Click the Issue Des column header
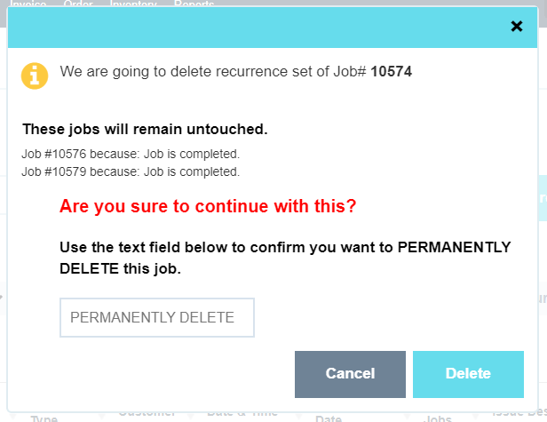547x422 pixels. click(519, 413)
